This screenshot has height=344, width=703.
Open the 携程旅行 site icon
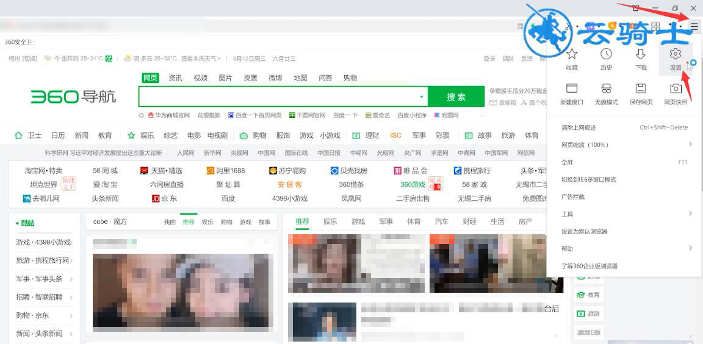457,171
